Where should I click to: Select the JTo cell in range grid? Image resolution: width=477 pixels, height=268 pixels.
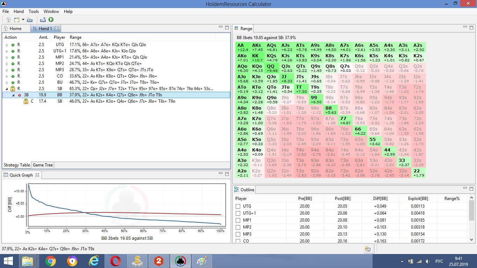coord(287,89)
